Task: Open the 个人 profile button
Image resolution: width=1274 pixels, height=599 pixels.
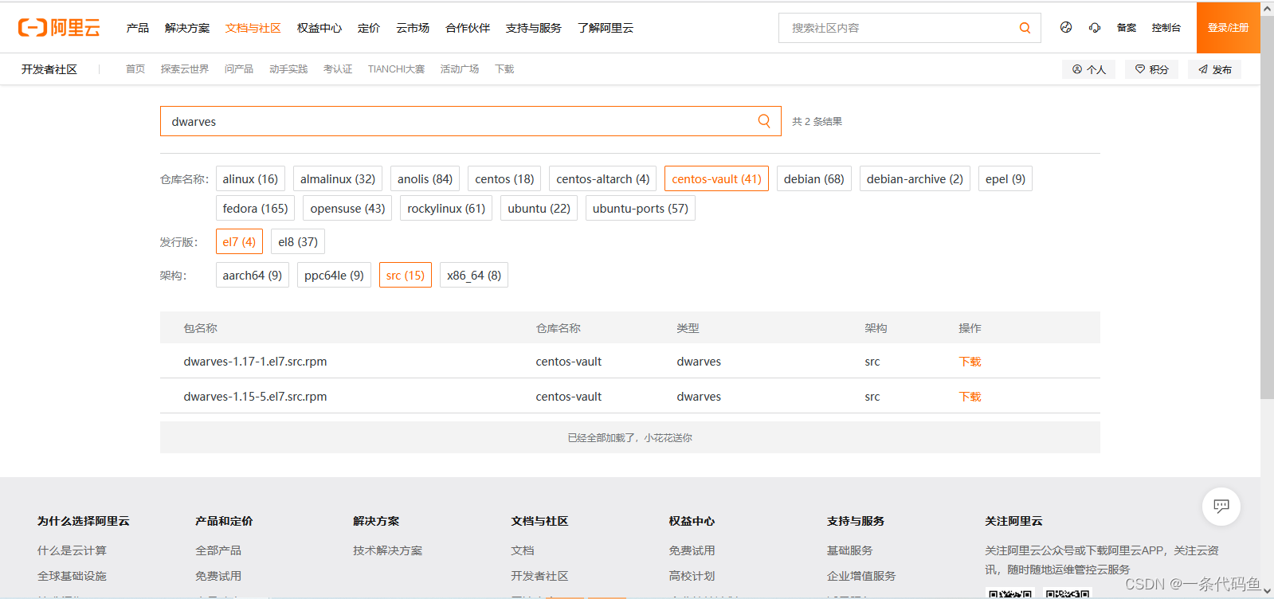Action: point(1089,69)
